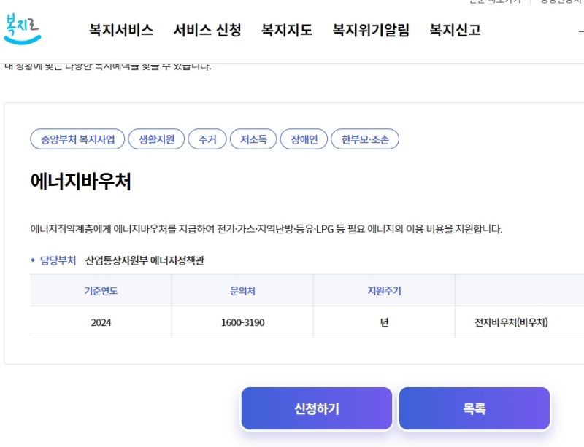Viewport: 584px width, 447px height.
Task: Choose the 저소득 tag
Action: 253,139
